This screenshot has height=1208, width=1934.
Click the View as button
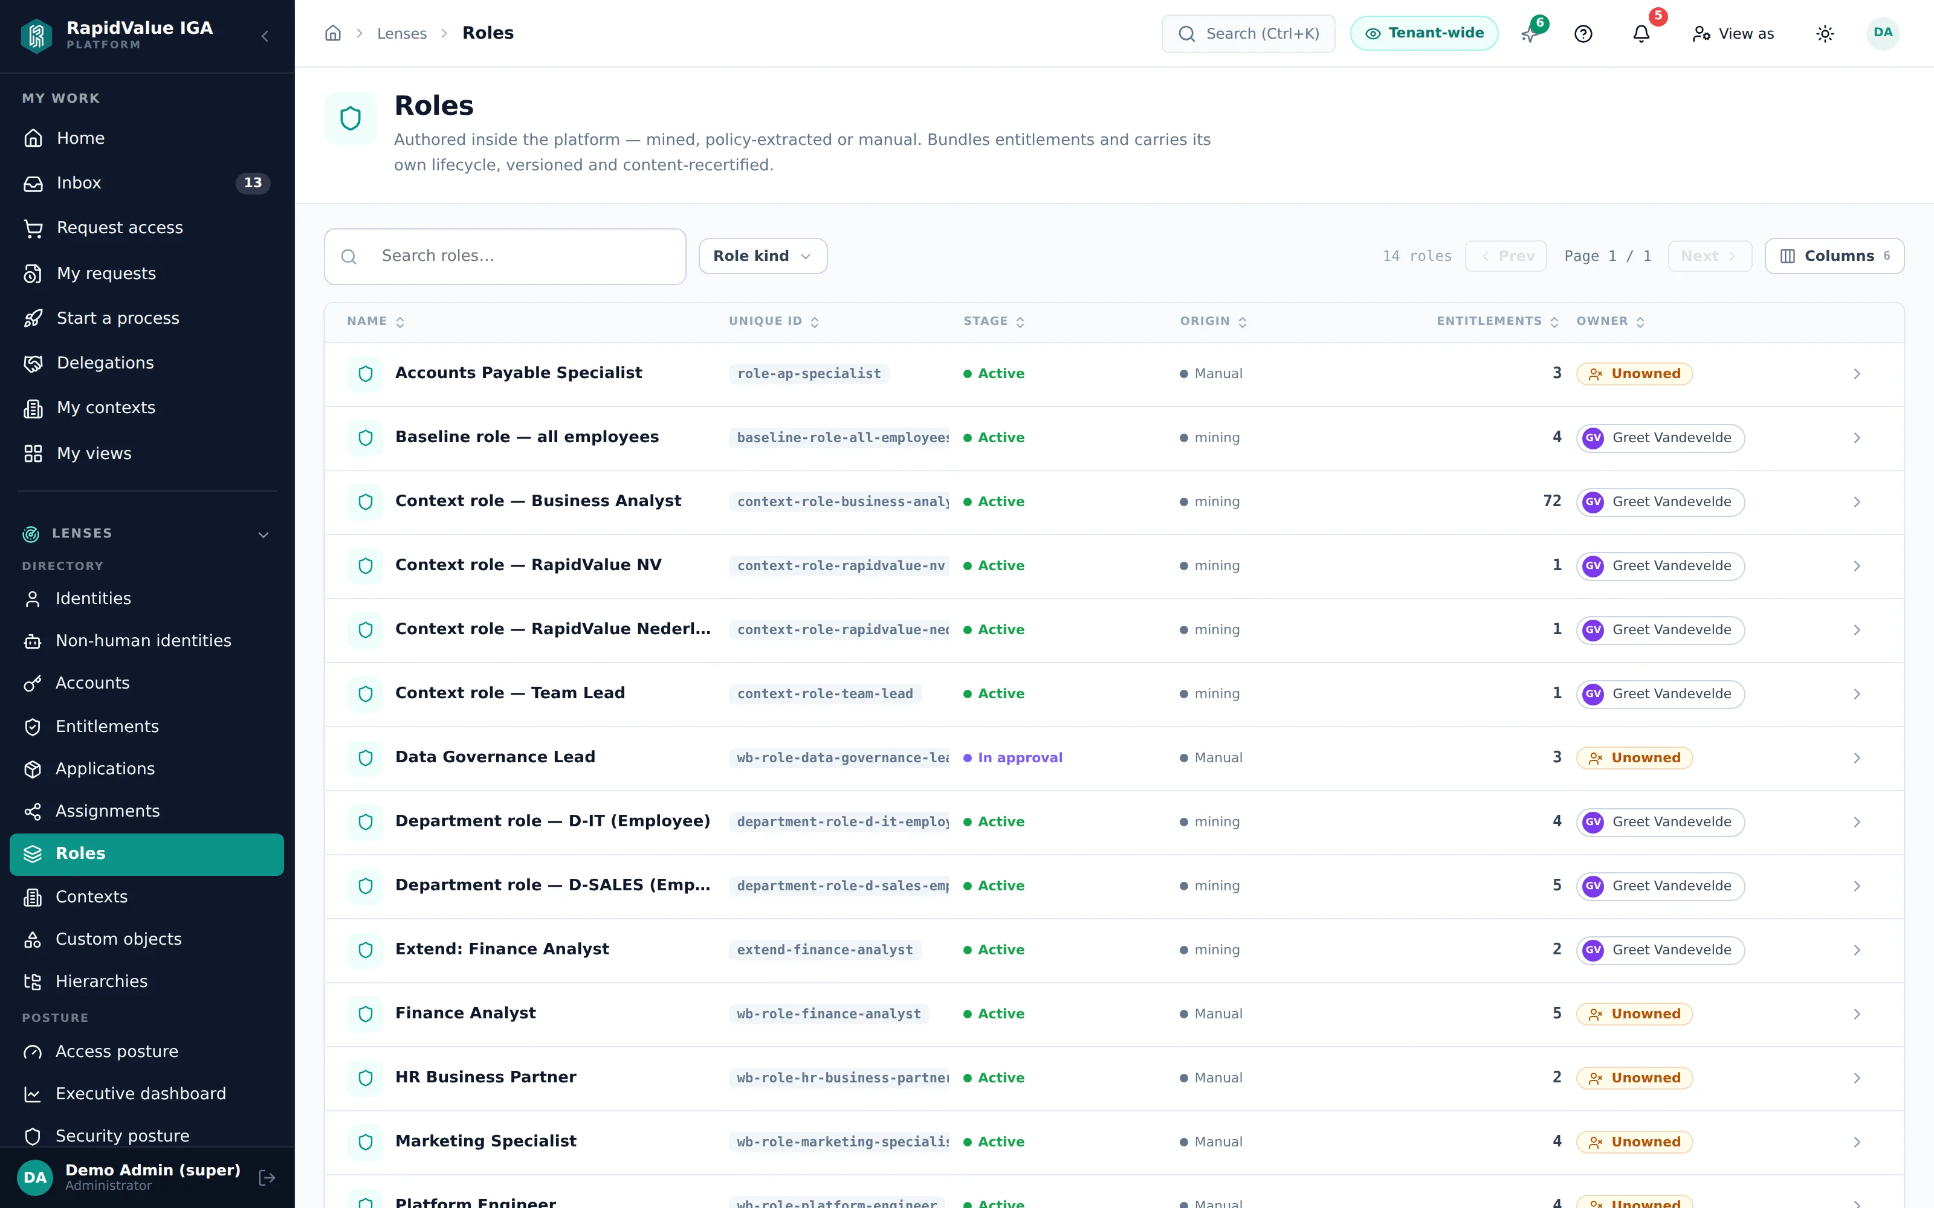point(1733,34)
